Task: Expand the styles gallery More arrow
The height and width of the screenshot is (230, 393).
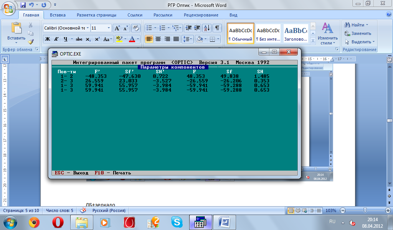Action: pos(313,41)
